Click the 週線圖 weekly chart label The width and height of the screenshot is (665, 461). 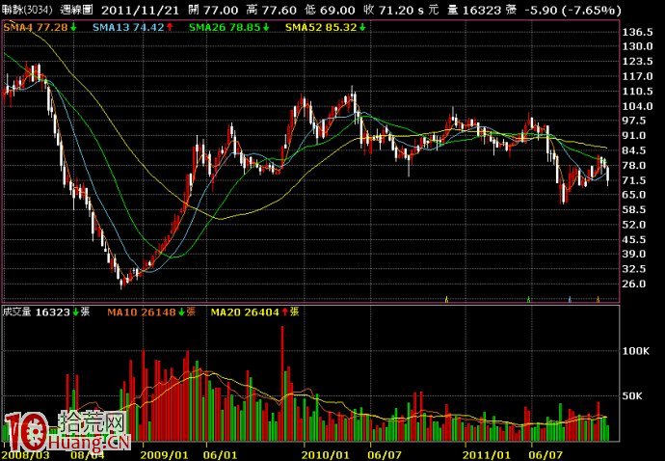[76, 10]
